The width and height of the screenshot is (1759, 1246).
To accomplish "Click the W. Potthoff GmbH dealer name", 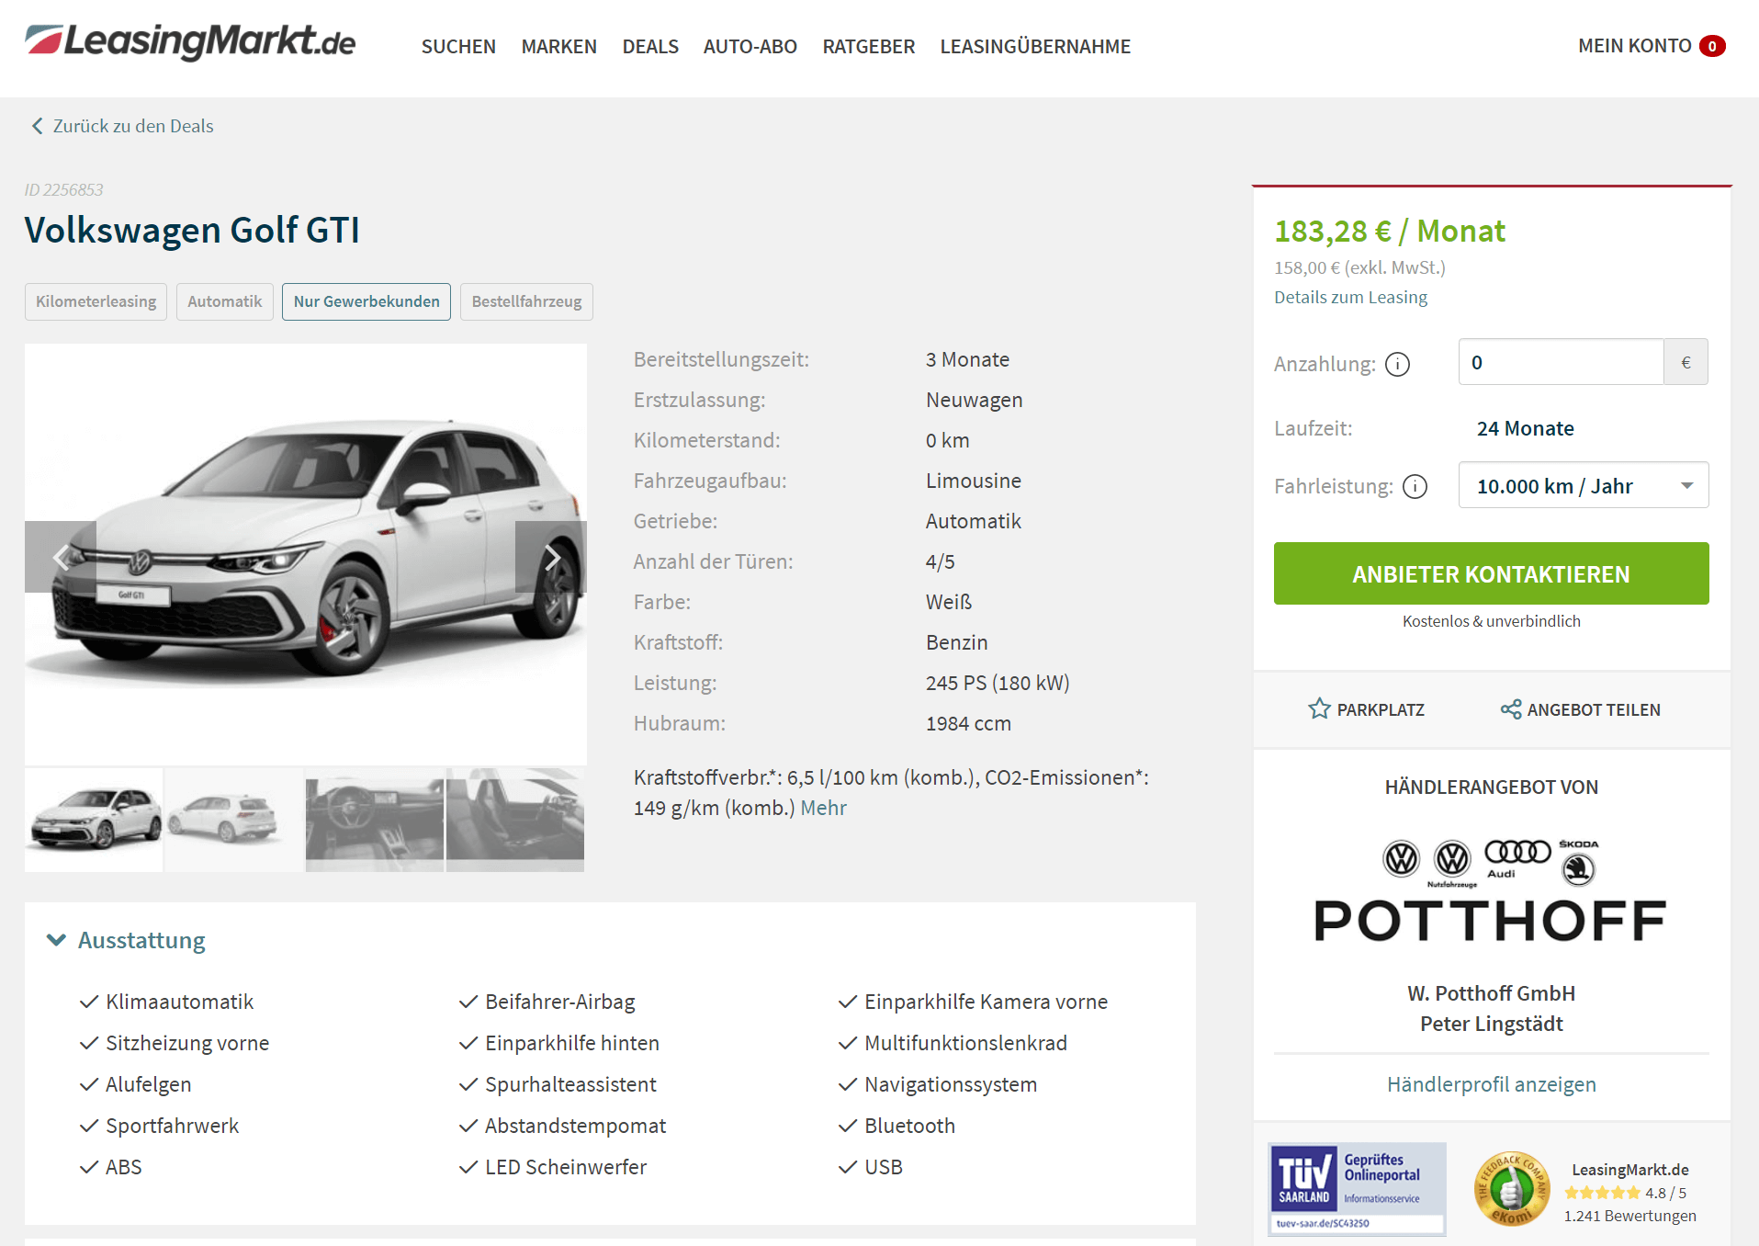I will click(1491, 993).
